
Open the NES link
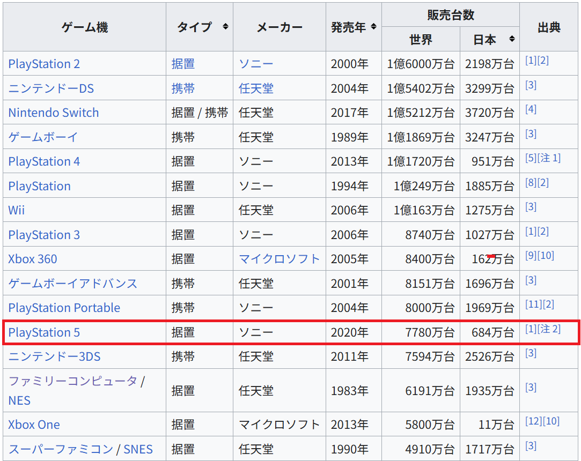click(19, 400)
